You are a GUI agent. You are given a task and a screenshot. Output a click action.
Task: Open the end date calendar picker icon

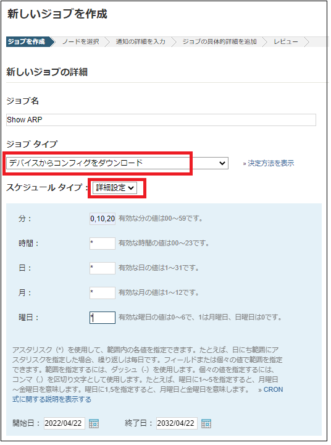[x=206, y=423]
